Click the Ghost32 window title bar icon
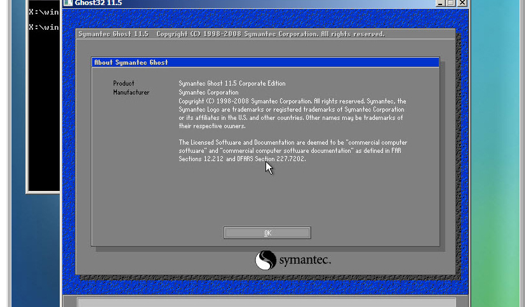The image size is (531, 307). [68, 3]
